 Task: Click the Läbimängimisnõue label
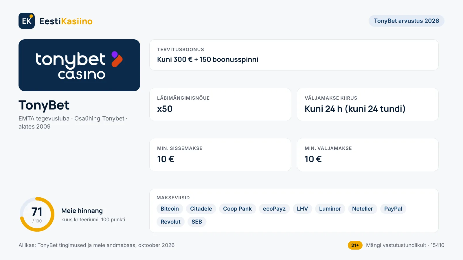[183, 98]
